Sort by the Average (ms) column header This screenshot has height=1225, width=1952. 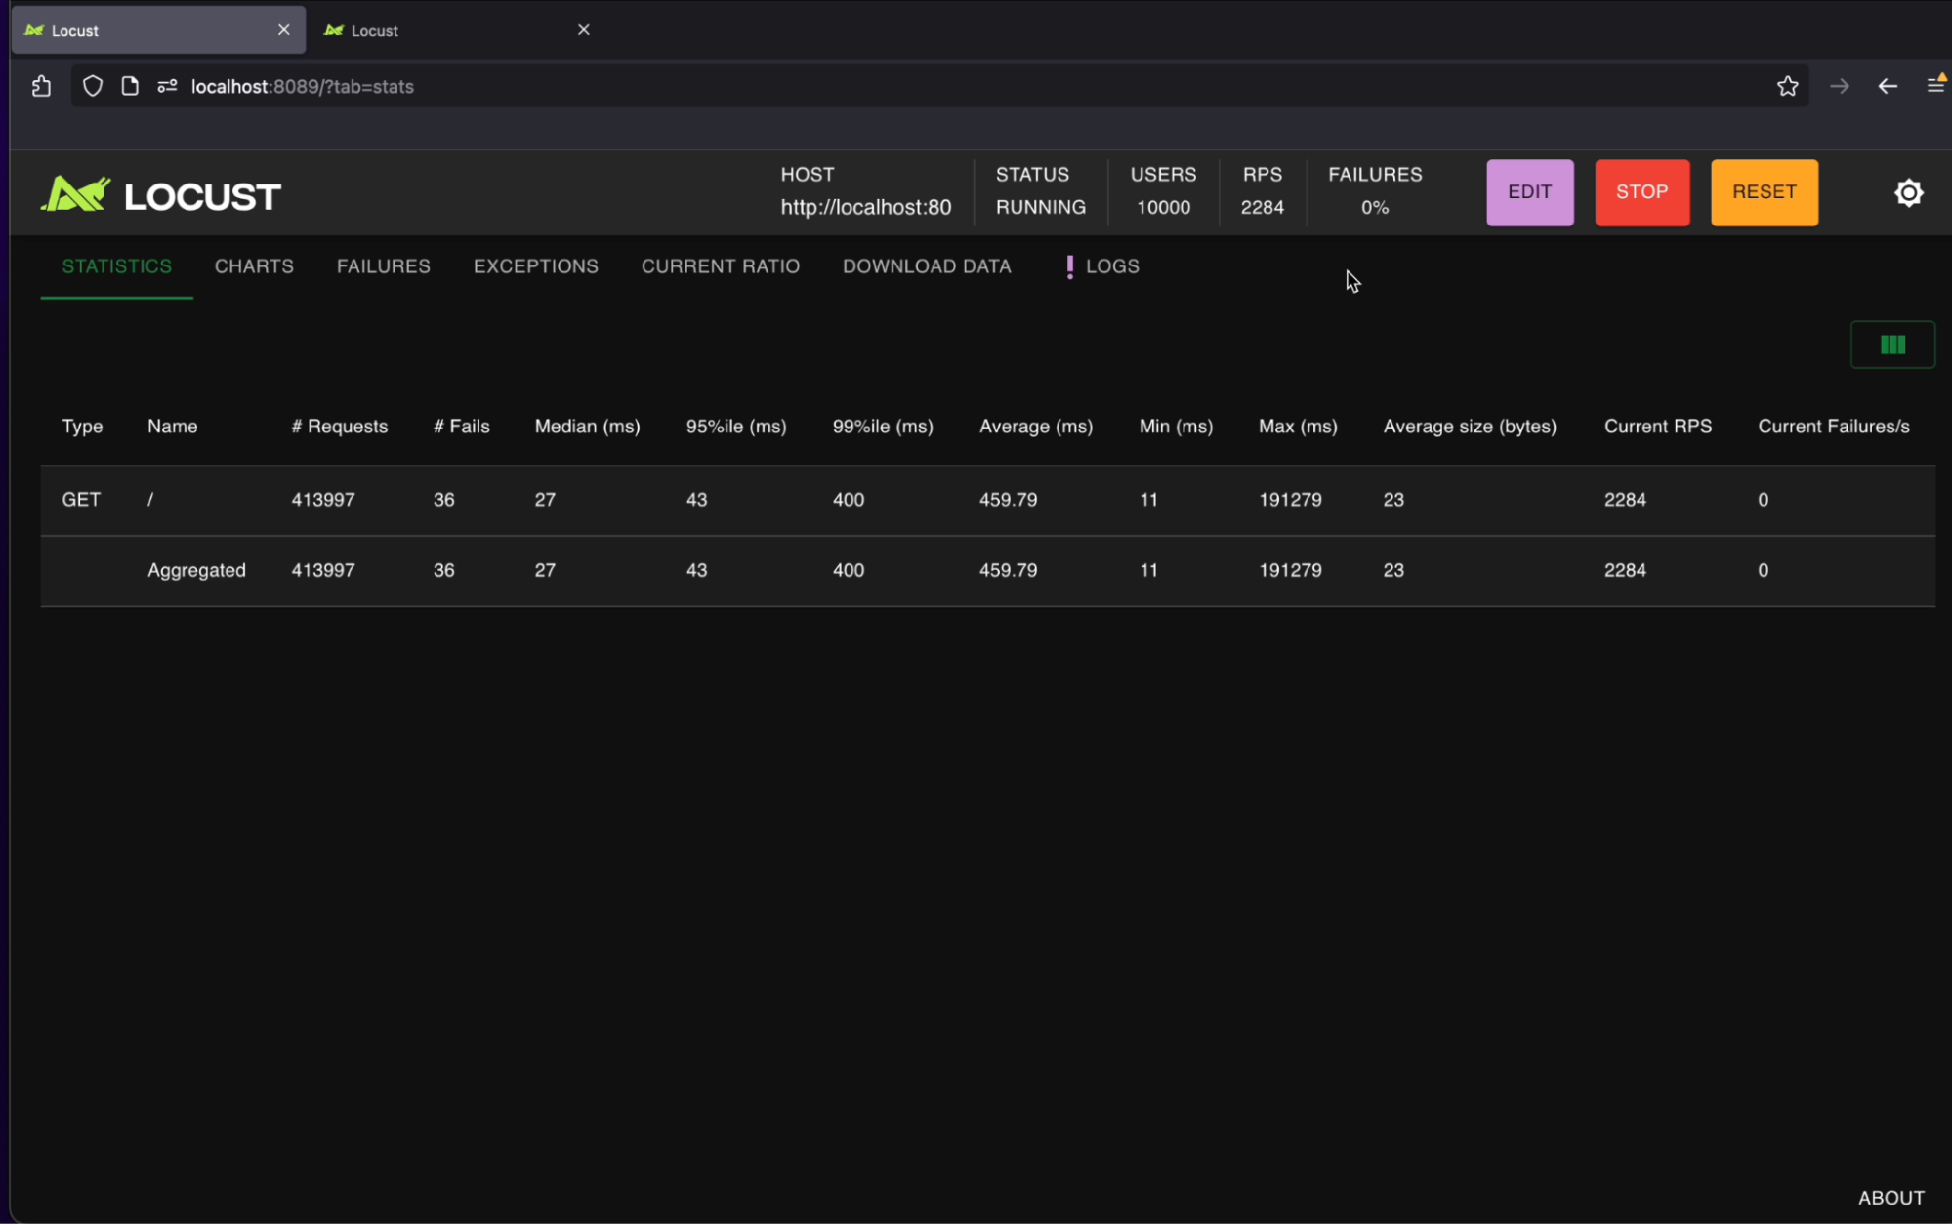click(x=1036, y=427)
